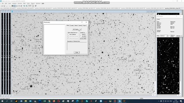Click the active MaxIm DL taskbar icon

(120, 101)
